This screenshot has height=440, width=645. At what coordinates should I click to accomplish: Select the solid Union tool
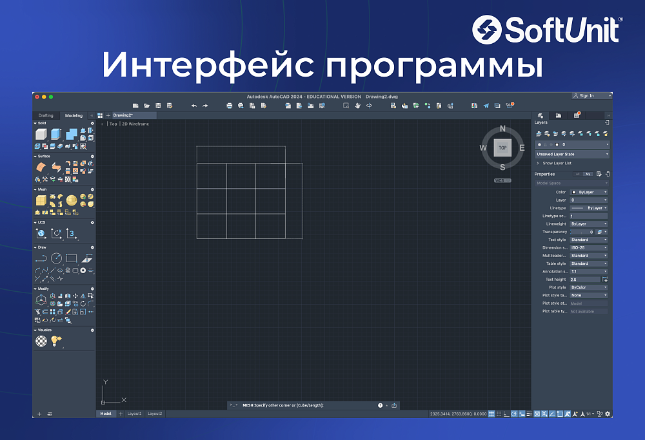72,134
